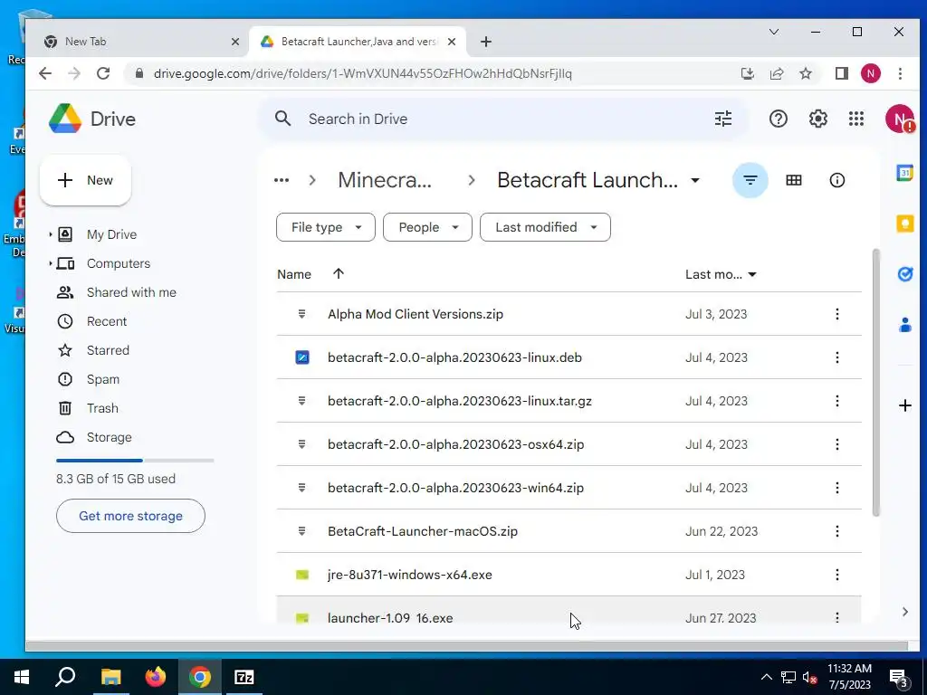Open 7-Zip from taskbar

(244, 677)
